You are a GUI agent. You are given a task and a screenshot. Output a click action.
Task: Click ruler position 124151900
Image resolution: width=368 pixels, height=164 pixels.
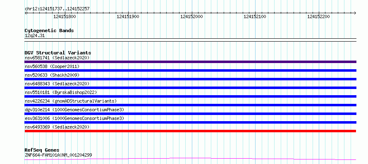point(128,16)
